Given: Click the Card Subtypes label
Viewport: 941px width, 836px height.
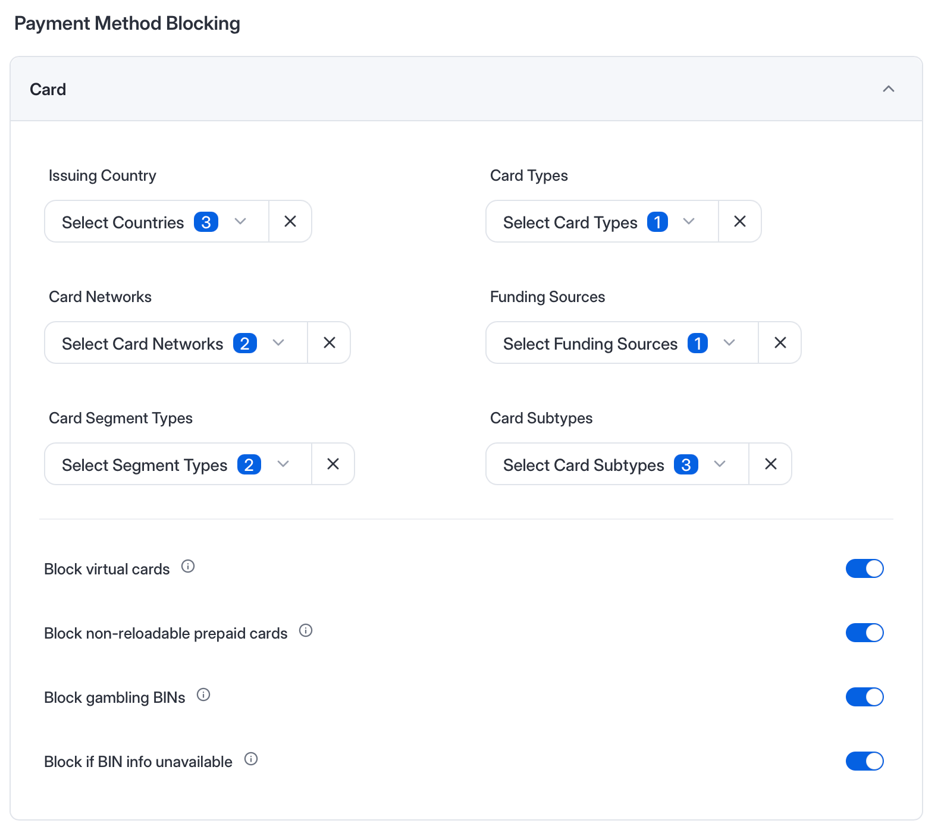Looking at the screenshot, I should pos(541,418).
